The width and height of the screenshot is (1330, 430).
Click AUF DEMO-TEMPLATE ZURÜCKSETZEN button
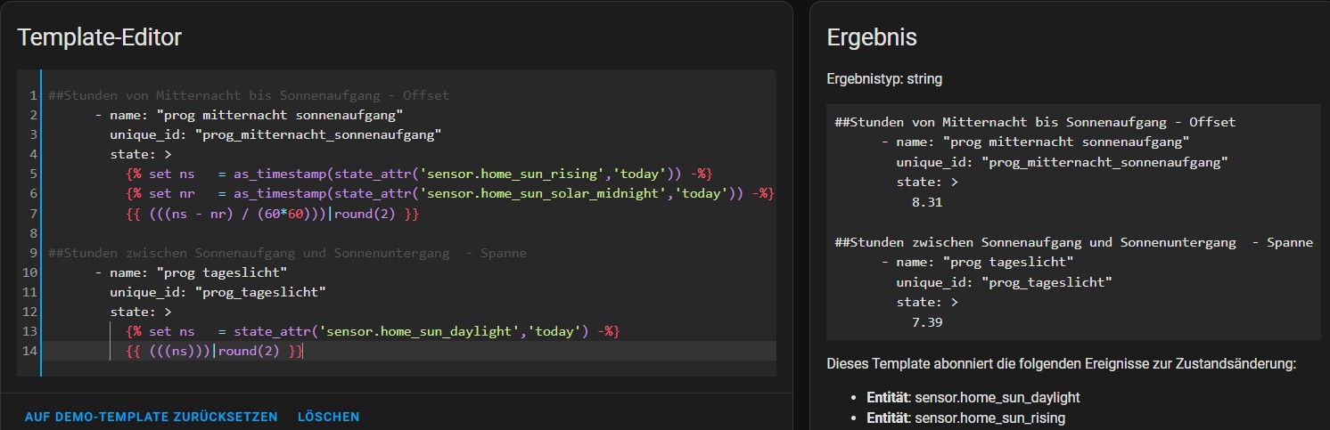point(151,417)
